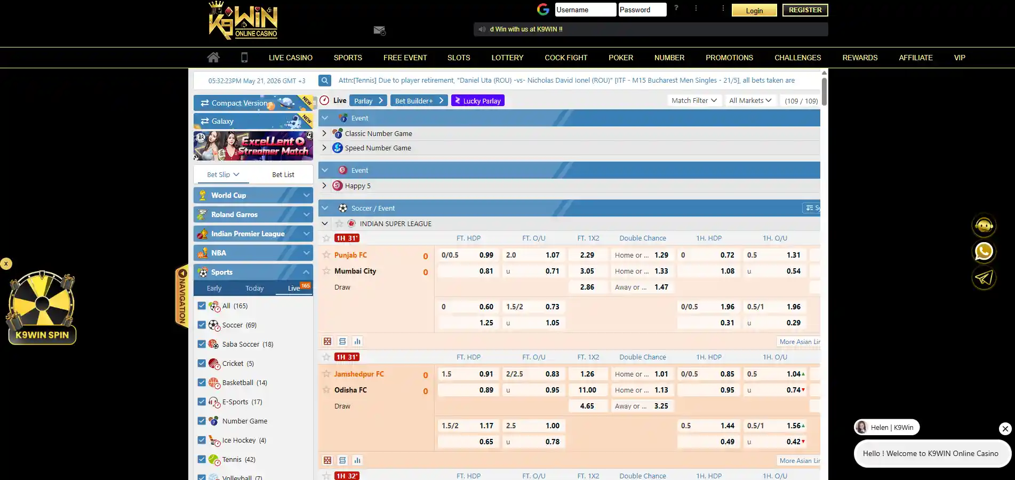Click the Username input field
The height and width of the screenshot is (480, 1015).
(585, 10)
